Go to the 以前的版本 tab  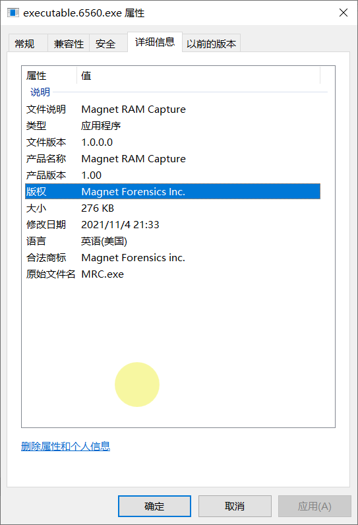pyautogui.click(x=211, y=44)
